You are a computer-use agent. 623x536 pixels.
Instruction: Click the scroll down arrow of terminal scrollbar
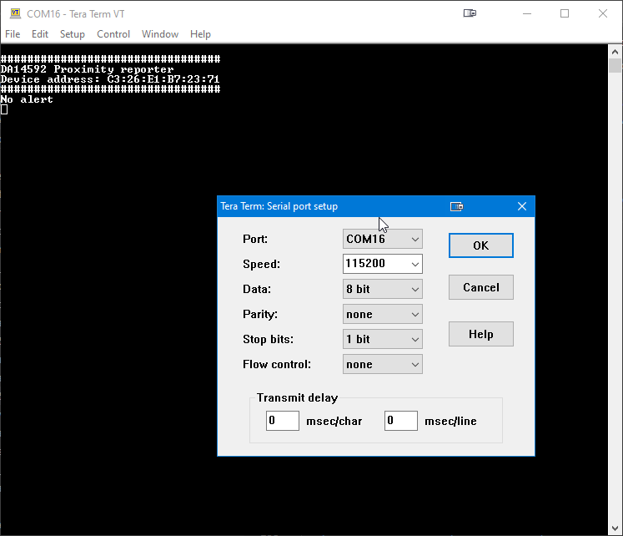pyautogui.click(x=615, y=528)
